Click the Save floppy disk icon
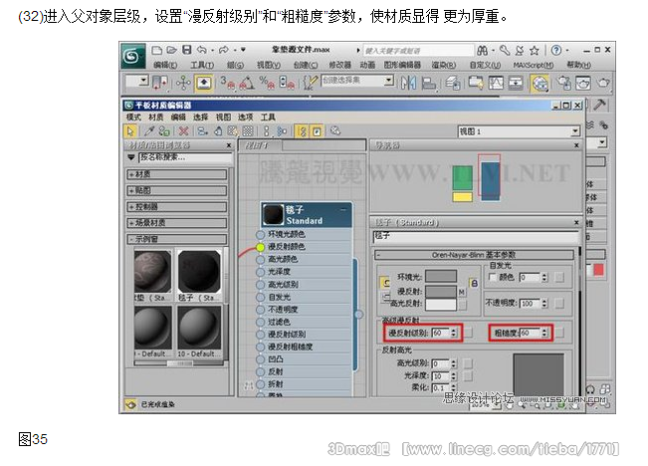This screenshot has width=648, height=466. pyautogui.click(x=187, y=50)
